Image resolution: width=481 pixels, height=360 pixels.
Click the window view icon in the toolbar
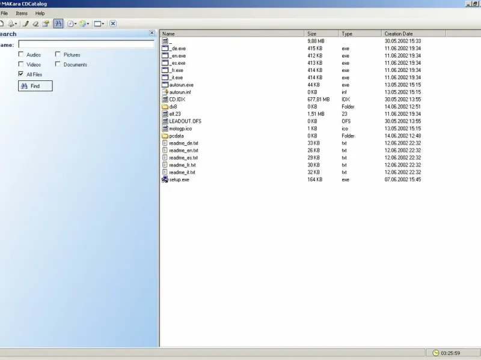(x=97, y=23)
